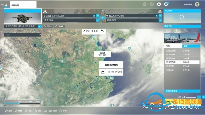Clear the ZBAA arrival airport selection
The height and width of the screenshot is (115, 205).
[157, 16]
